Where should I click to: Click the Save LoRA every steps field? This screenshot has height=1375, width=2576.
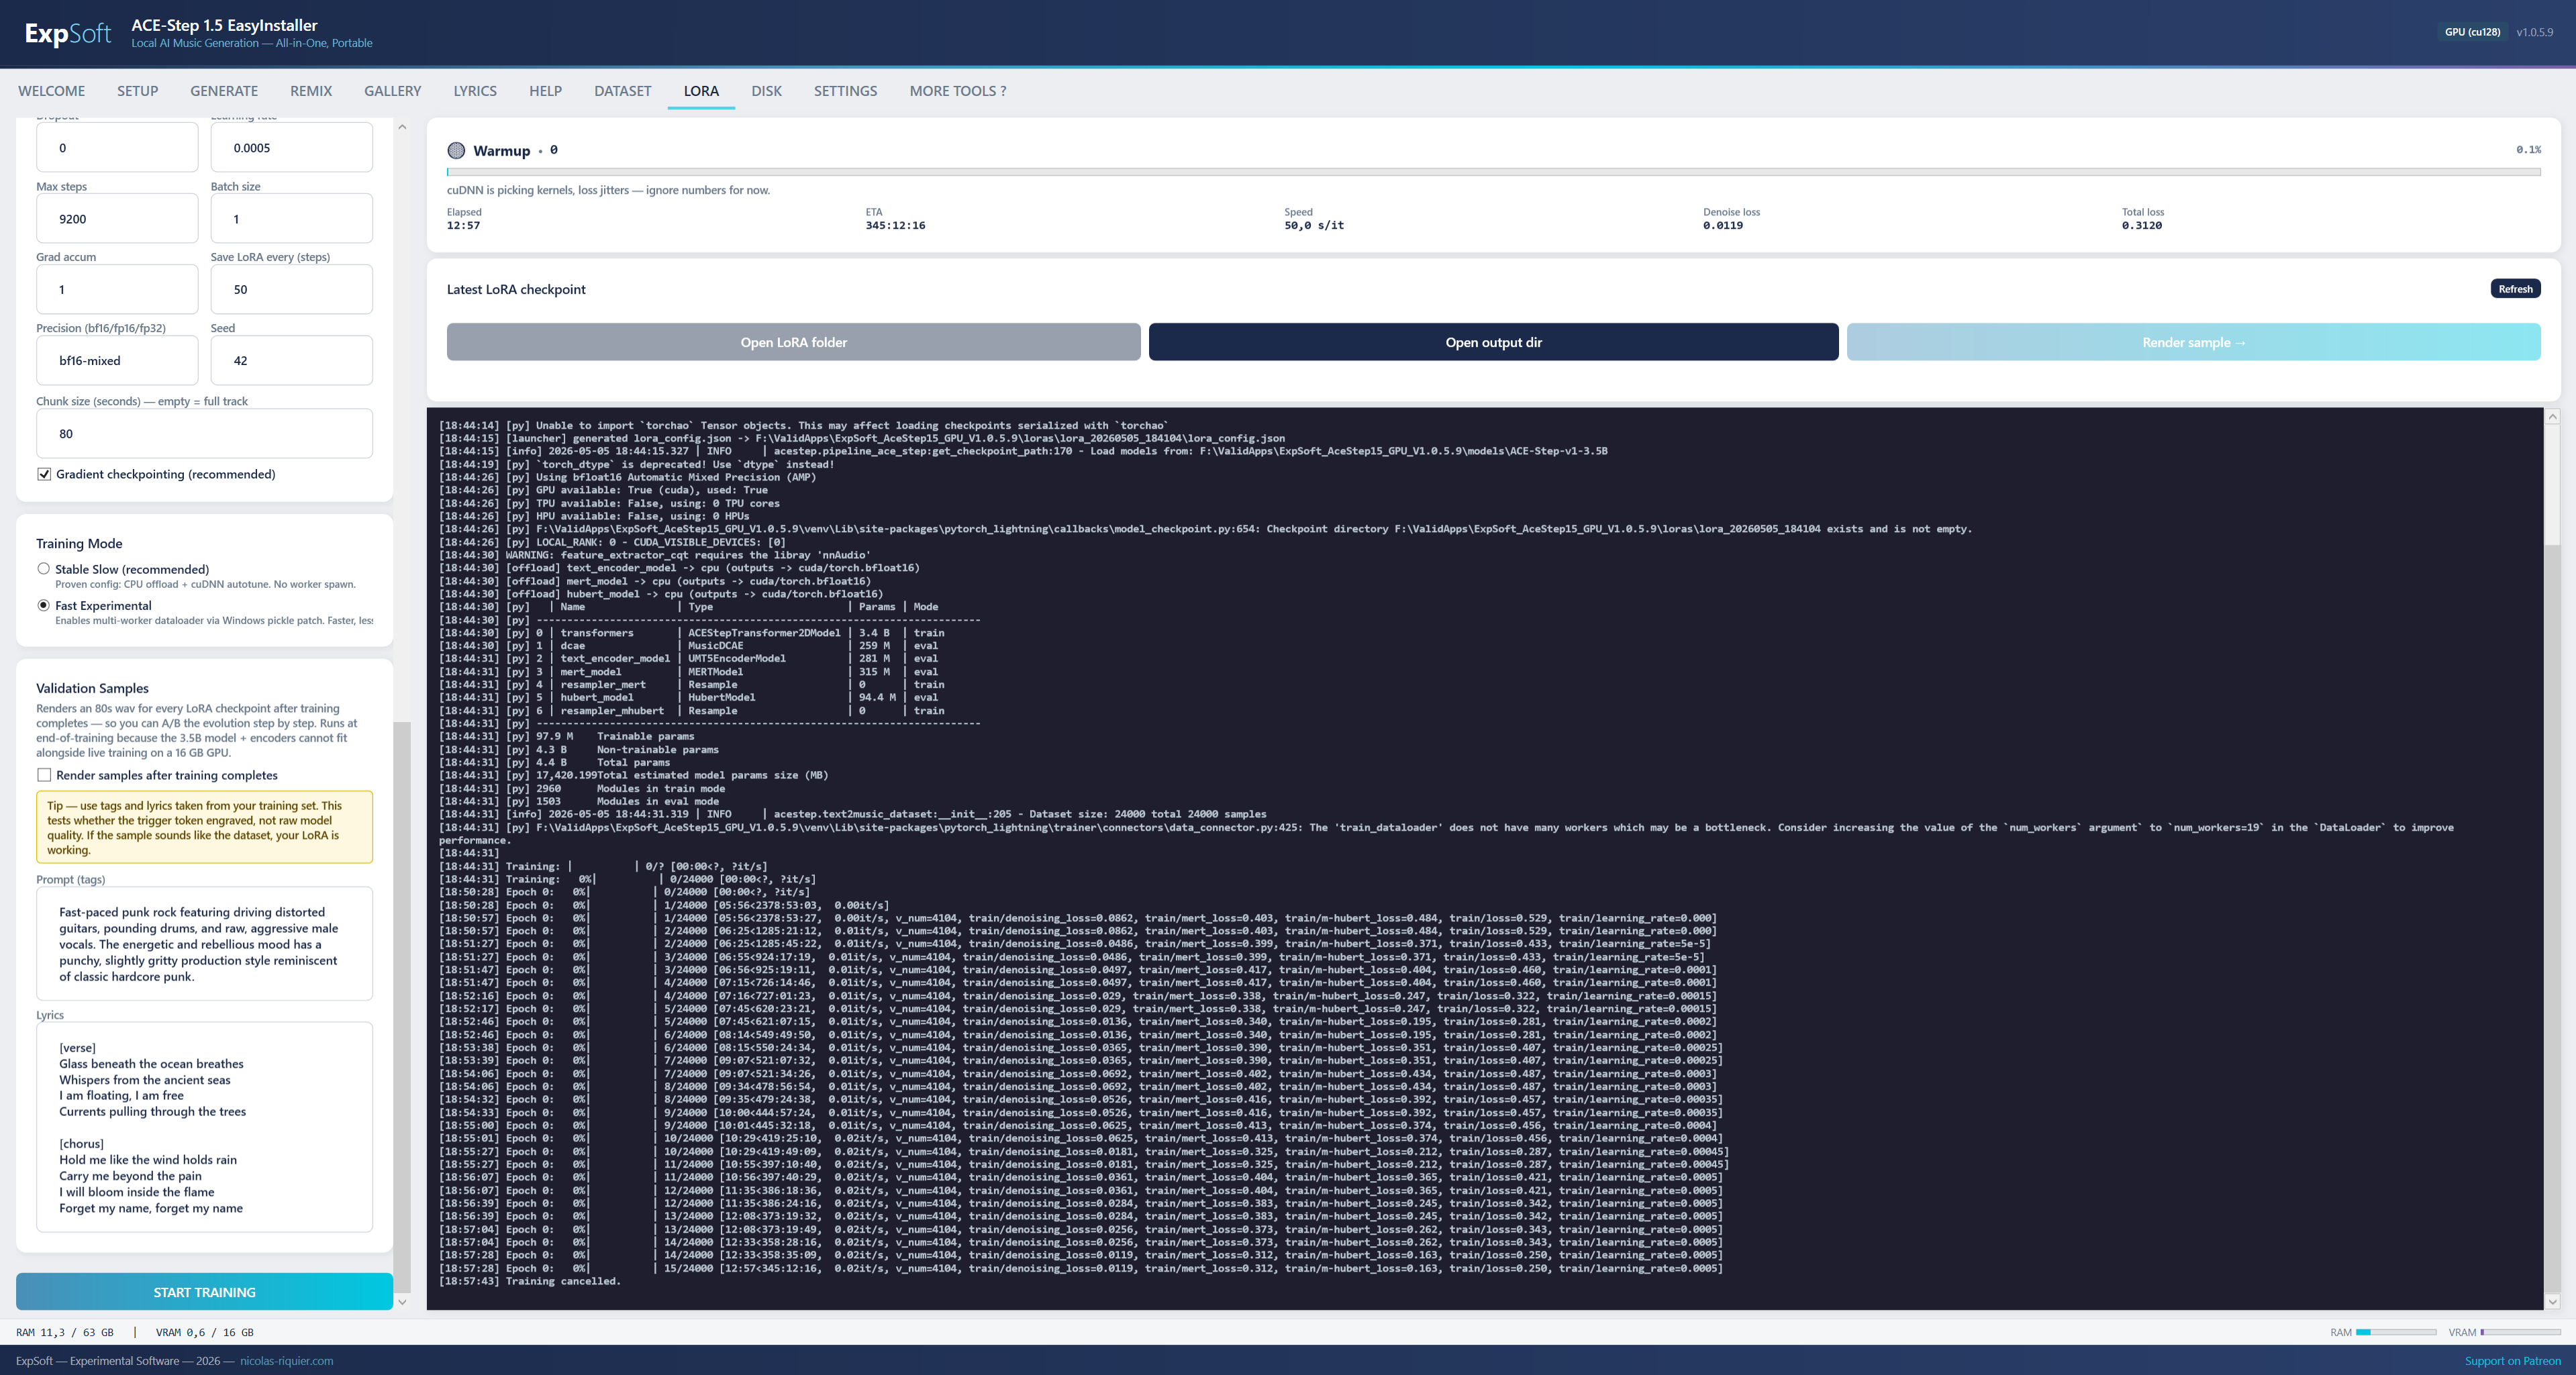tap(292, 290)
